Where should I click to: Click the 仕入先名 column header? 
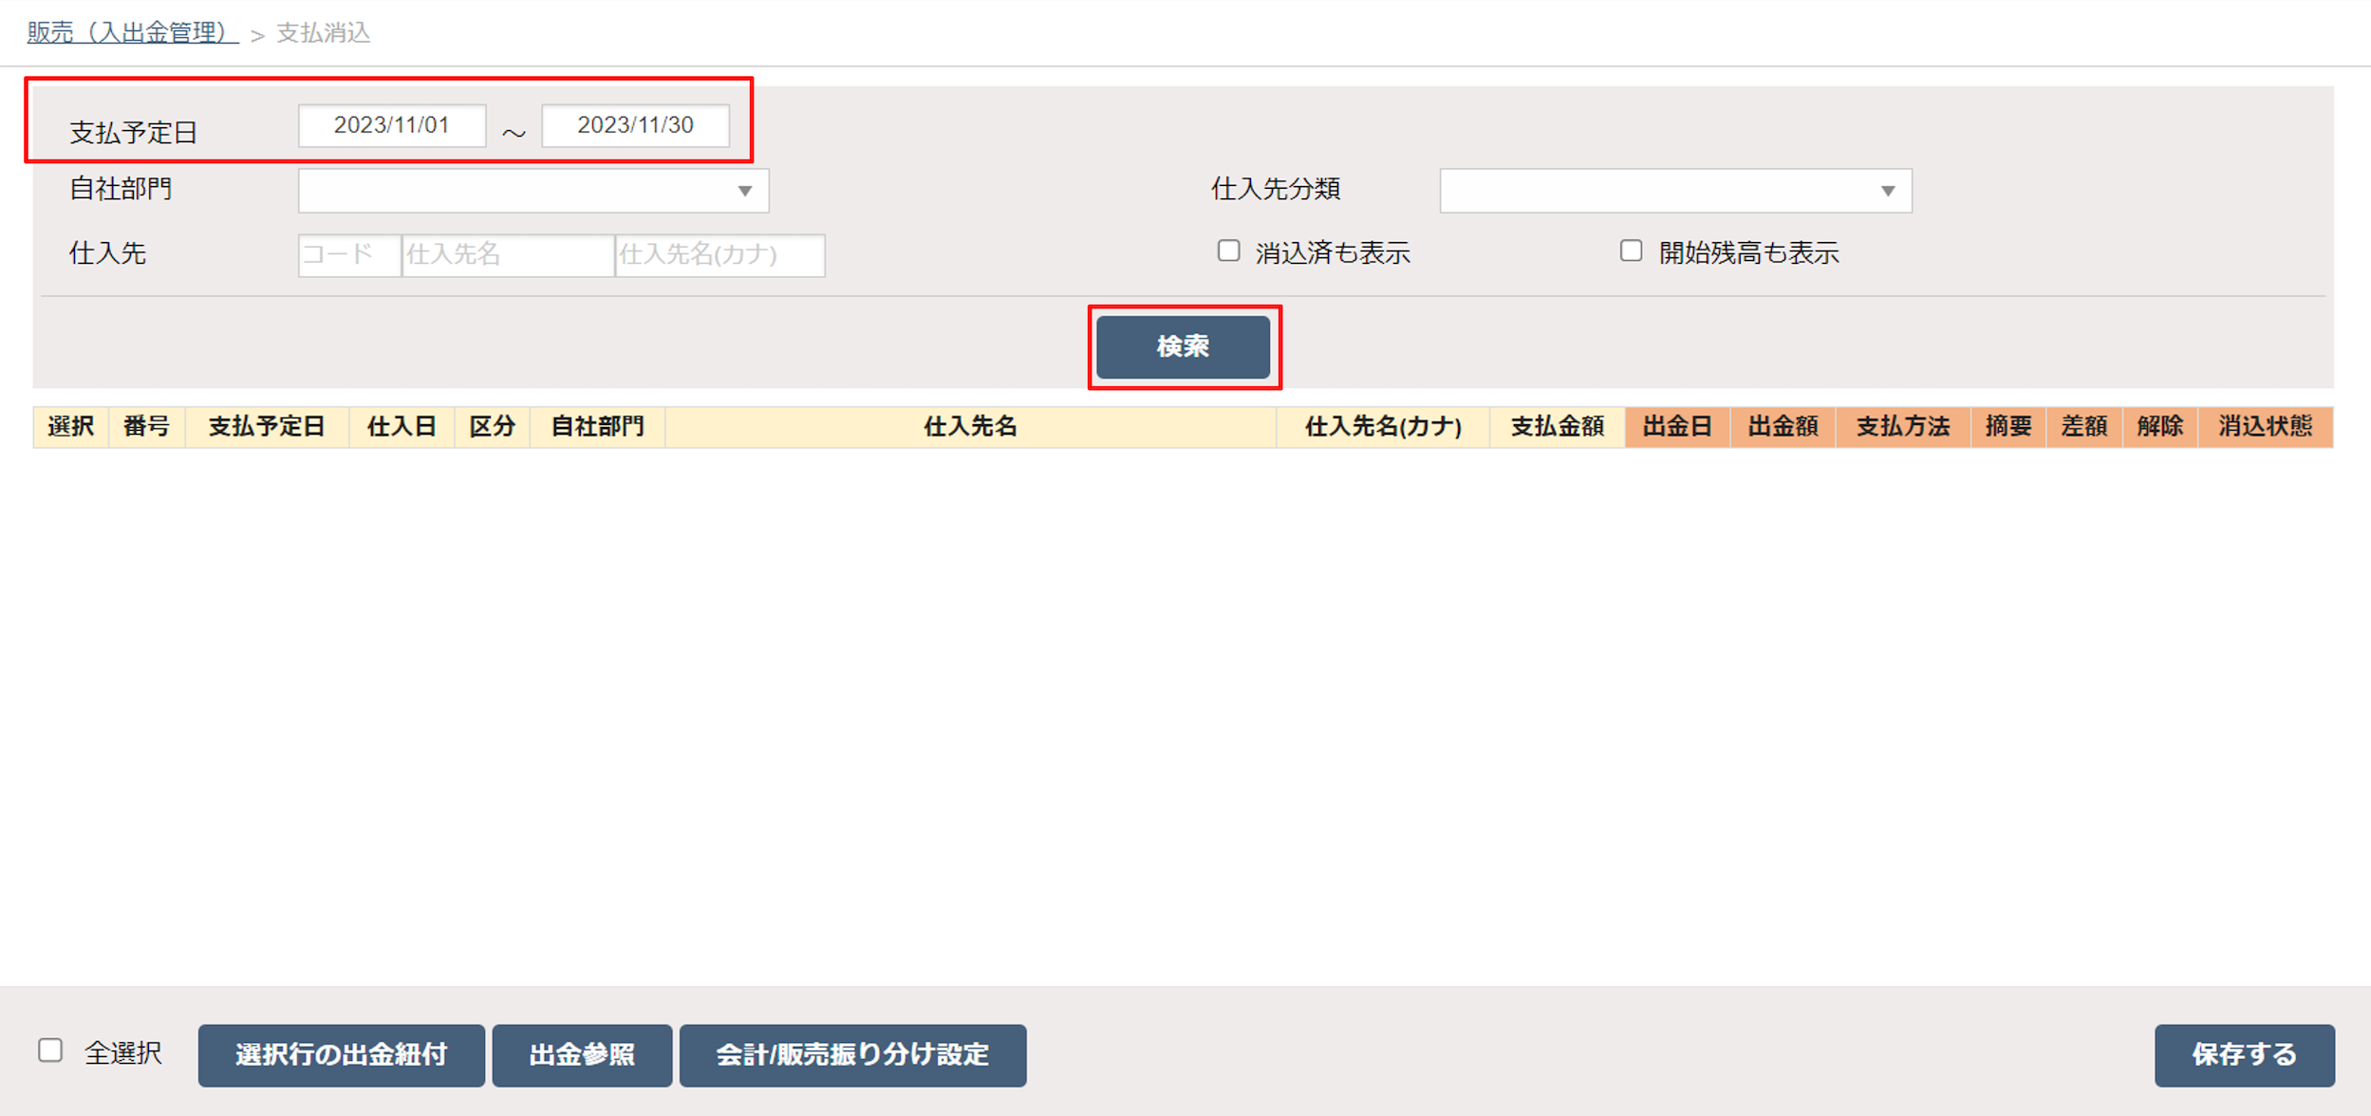click(x=969, y=426)
